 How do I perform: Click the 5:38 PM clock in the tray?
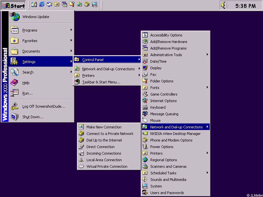coord(246,6)
